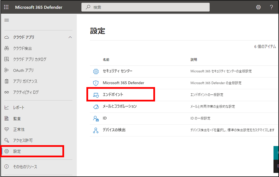
Task: Click the chart icon for レポート
Action: click(6, 108)
